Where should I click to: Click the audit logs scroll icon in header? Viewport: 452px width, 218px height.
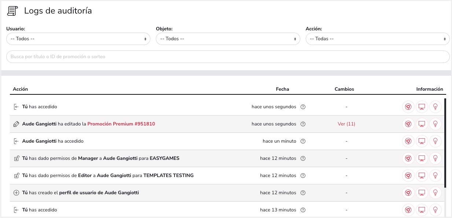pos(12,11)
